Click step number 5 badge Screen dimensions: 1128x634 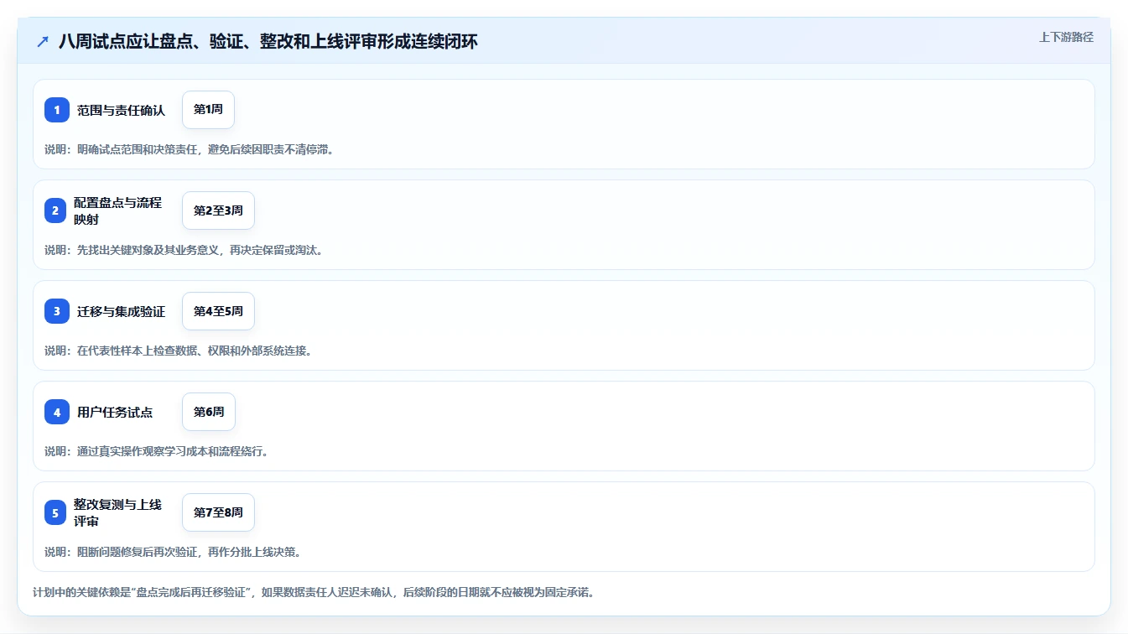(55, 512)
